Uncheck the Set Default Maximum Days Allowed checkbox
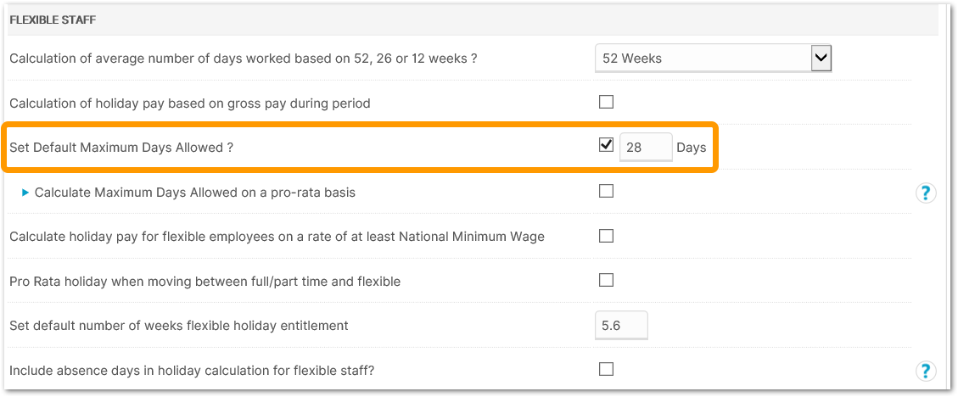Image resolution: width=958 pixels, height=397 pixels. pyautogui.click(x=606, y=145)
